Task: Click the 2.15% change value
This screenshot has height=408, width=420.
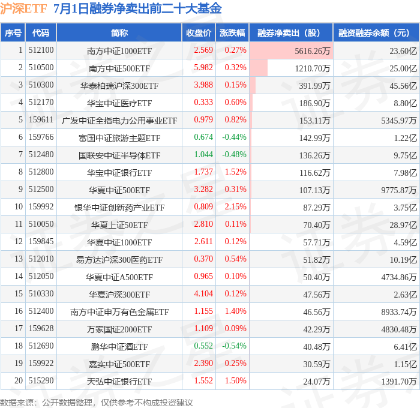Action: [x=235, y=207]
